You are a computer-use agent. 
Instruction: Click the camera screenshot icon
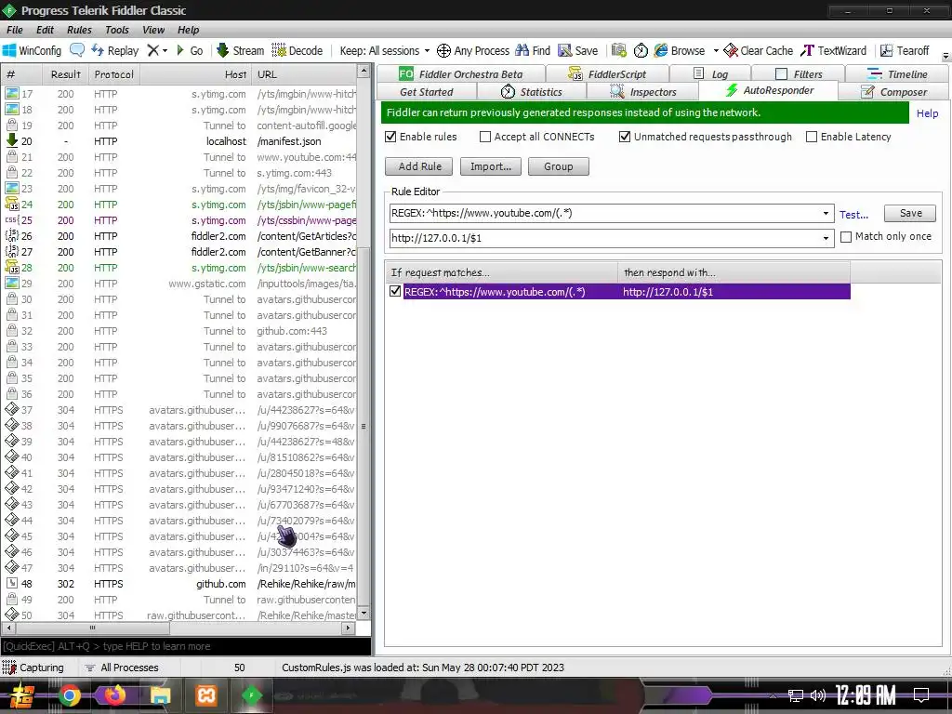tap(618, 50)
